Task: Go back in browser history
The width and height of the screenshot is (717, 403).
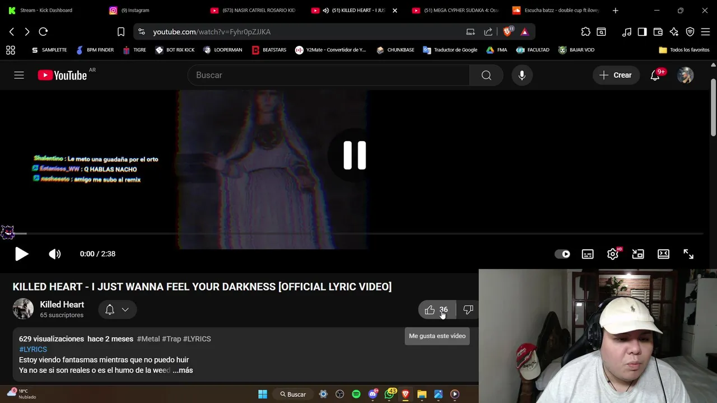Action: 12,32
